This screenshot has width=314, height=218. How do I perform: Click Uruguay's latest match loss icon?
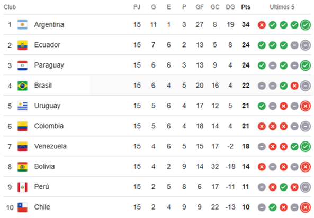pos(306,106)
